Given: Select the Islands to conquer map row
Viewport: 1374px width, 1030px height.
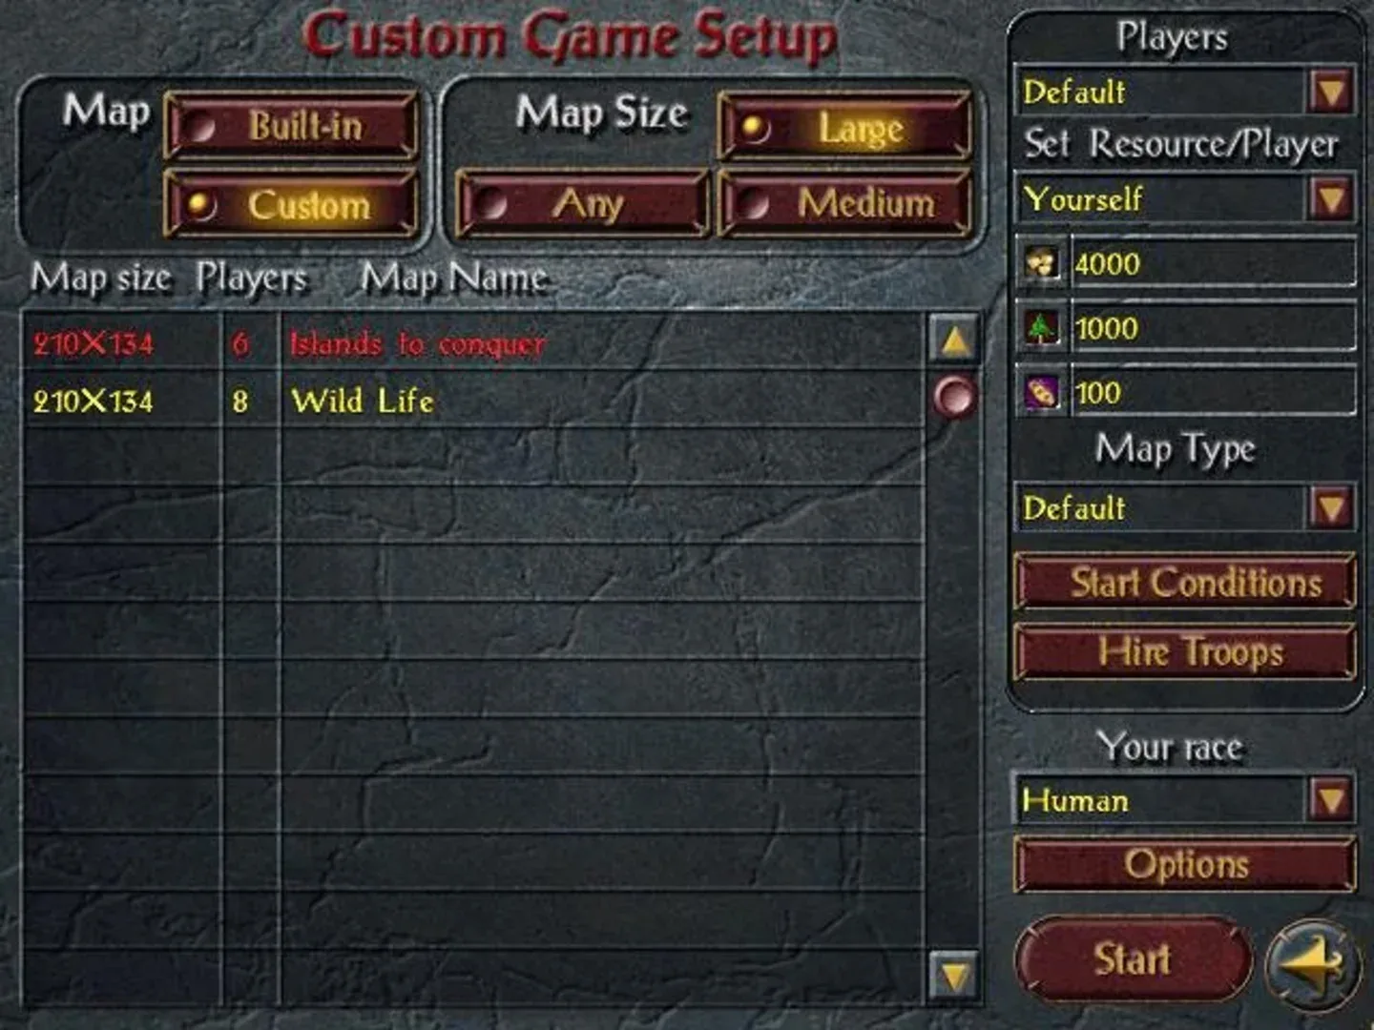Looking at the screenshot, I should pyautogui.click(x=473, y=342).
